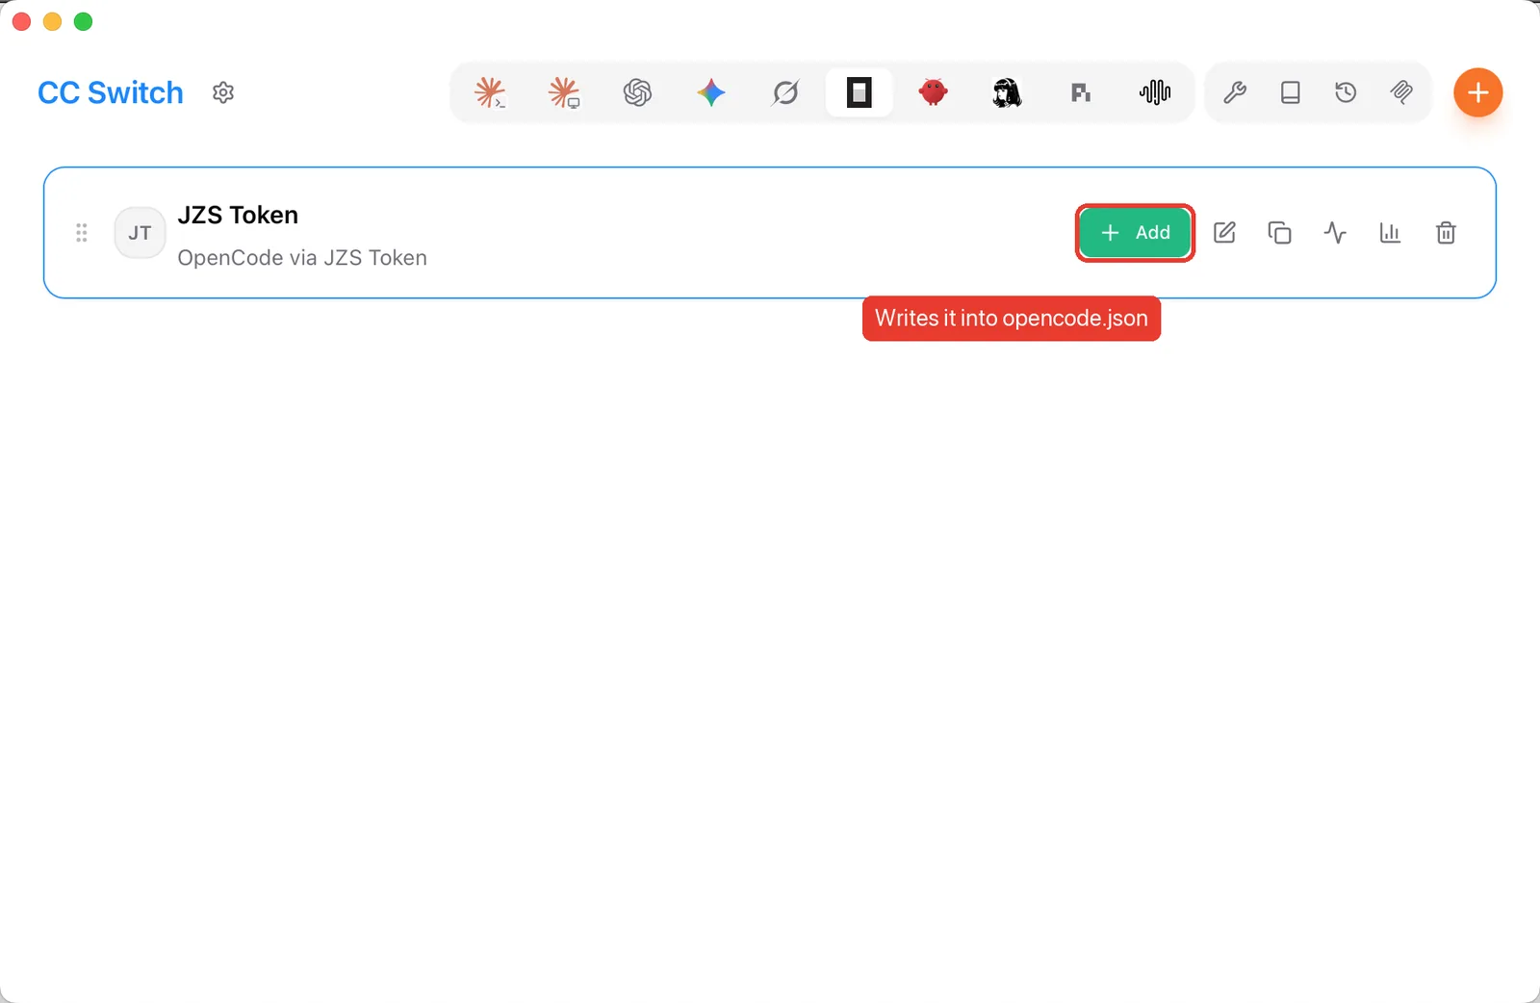Screen dimensions: 1540x1003
Task: Click the orange plus button to add provider
Action: (x=1478, y=92)
